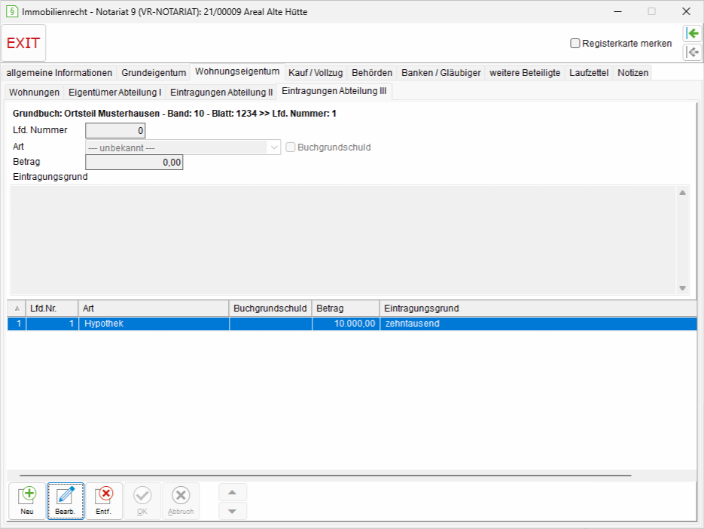This screenshot has width=704, height=529.
Task: Select Eintragungen Abteilung III sub-tab
Action: click(x=334, y=91)
